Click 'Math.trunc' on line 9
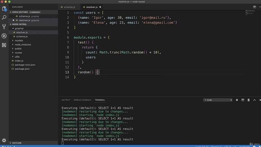 (110, 52)
